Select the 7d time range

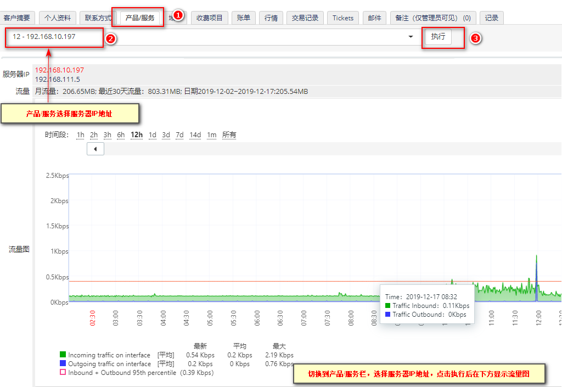tap(179, 134)
